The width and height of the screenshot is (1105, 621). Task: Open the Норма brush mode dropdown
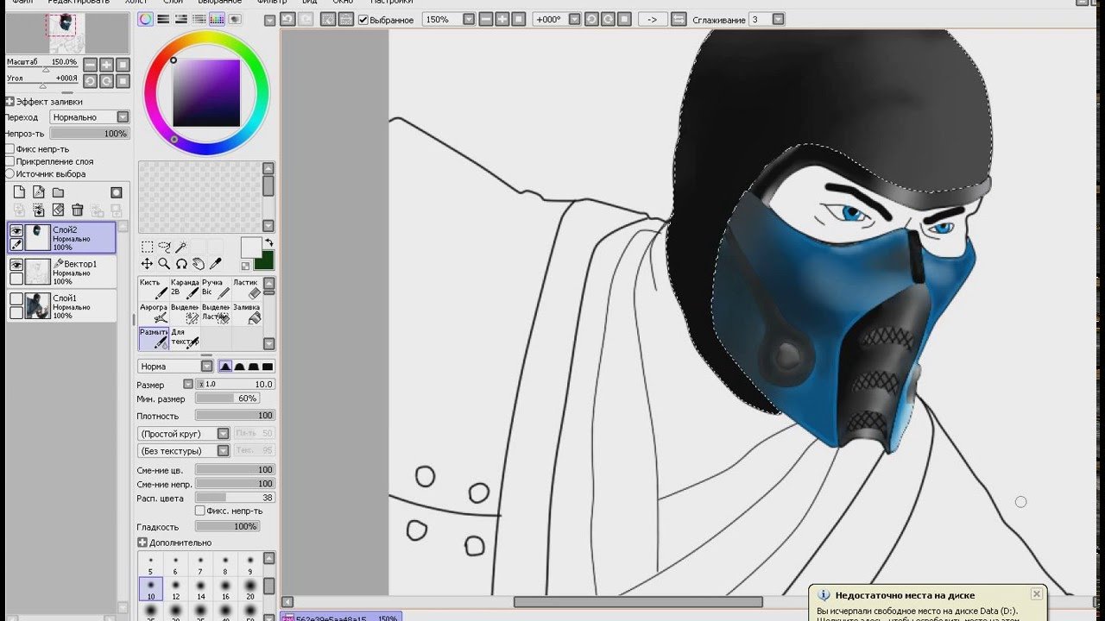[x=206, y=366]
